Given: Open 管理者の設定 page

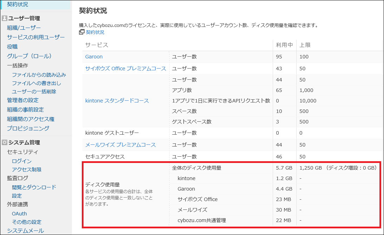Looking at the screenshot, I should 23,100.
